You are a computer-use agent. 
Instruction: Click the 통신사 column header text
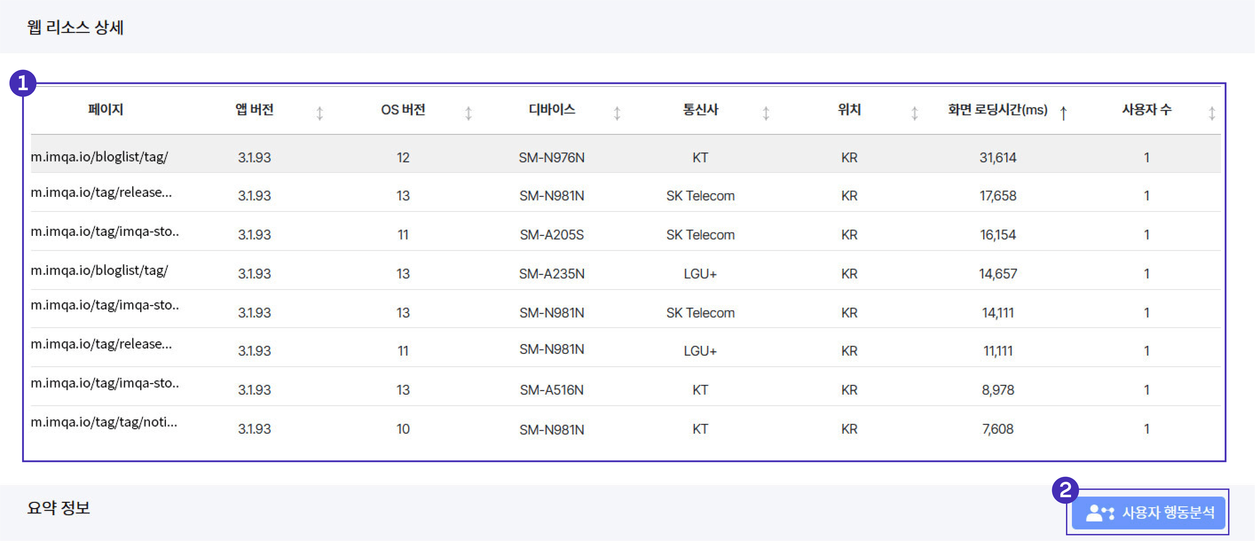[700, 110]
